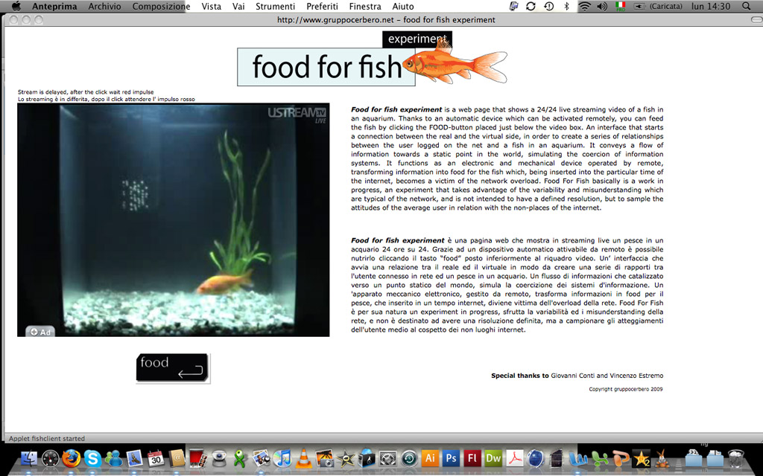Viewport: 763px width, 476px height.
Task: Open the Strumenti menu
Action: click(x=275, y=6)
